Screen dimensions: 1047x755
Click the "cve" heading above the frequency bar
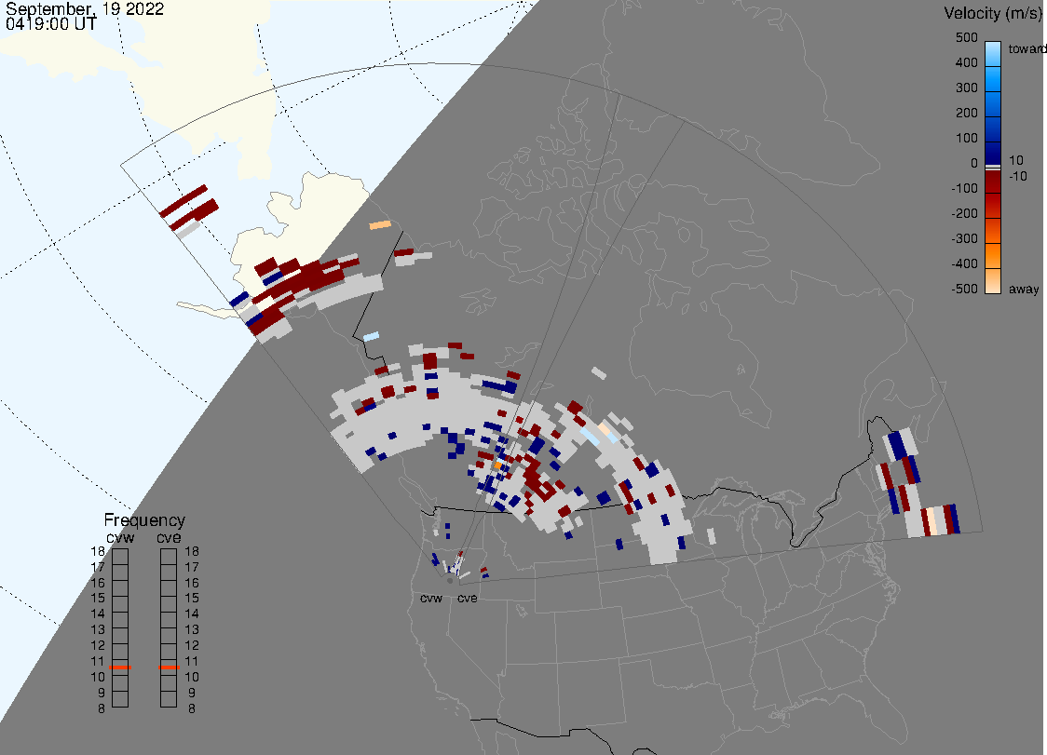(169, 537)
